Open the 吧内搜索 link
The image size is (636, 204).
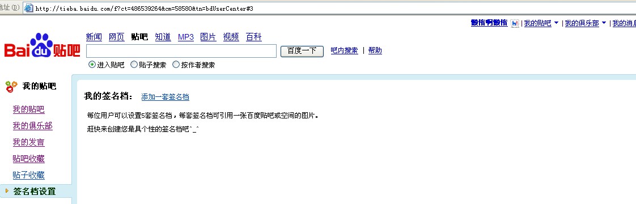click(x=345, y=50)
